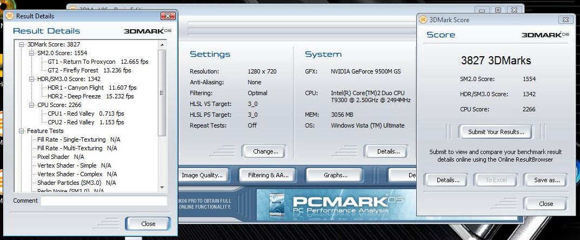Image resolution: width=580 pixels, height=240 pixels.
Task: Select Fill Rate - Single-Texturing row
Action: click(x=78, y=139)
